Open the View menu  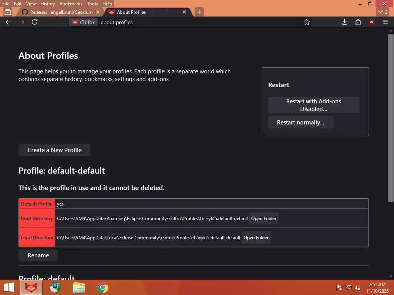(31, 4)
